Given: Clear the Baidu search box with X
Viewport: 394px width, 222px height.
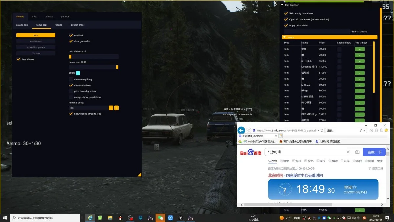Looking at the screenshot, I should coord(348,152).
